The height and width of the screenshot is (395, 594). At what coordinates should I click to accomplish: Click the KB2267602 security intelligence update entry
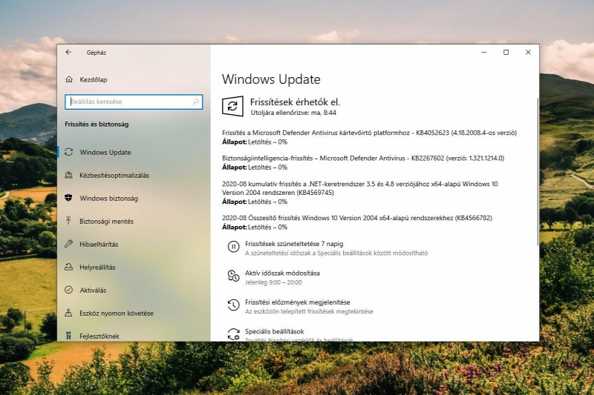coord(363,158)
